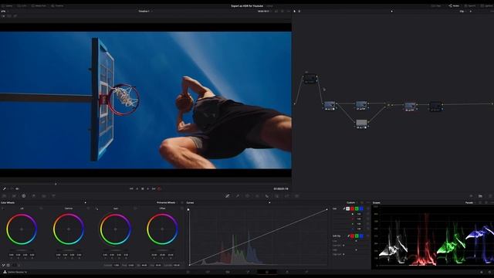
Task: Click the viewer scrubber playhead
Action: (56, 184)
